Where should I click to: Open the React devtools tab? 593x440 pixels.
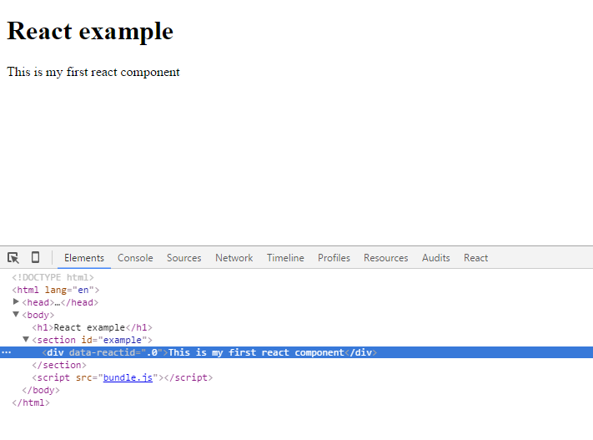coord(475,258)
